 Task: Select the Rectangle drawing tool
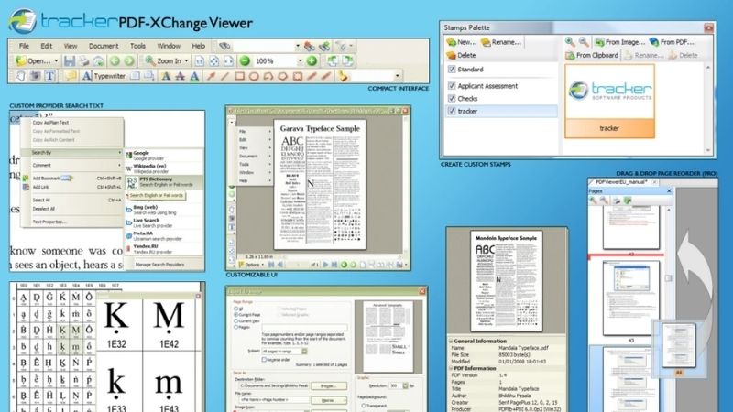(x=240, y=76)
